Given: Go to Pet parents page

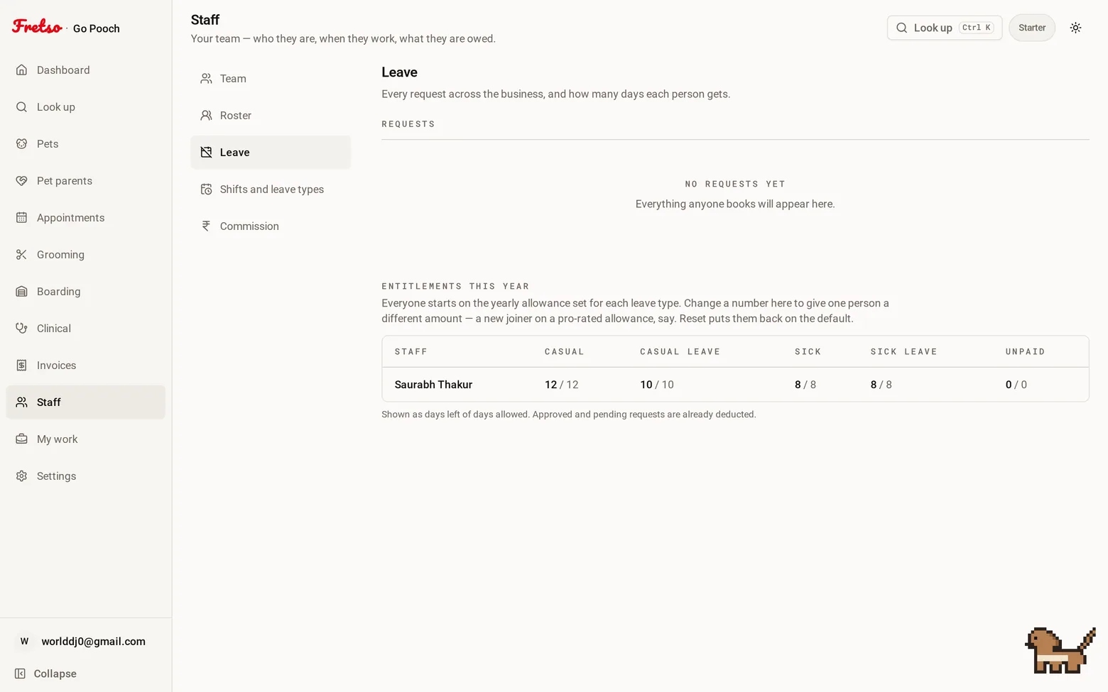Looking at the screenshot, I should 85,180.
